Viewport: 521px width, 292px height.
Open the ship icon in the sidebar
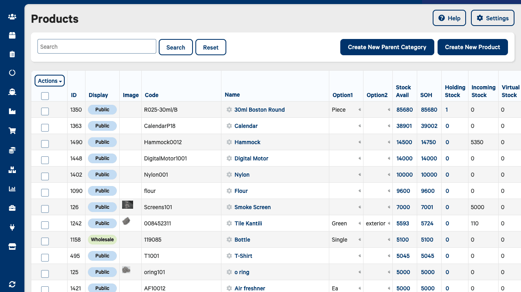(12, 92)
